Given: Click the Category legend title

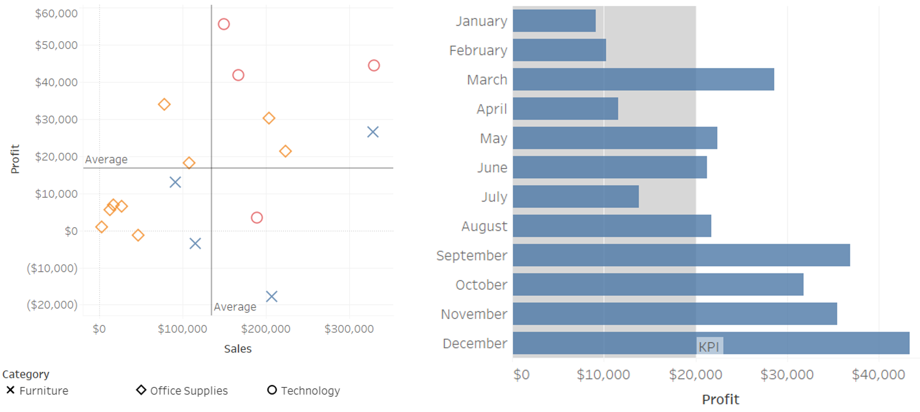Looking at the screenshot, I should (x=26, y=374).
